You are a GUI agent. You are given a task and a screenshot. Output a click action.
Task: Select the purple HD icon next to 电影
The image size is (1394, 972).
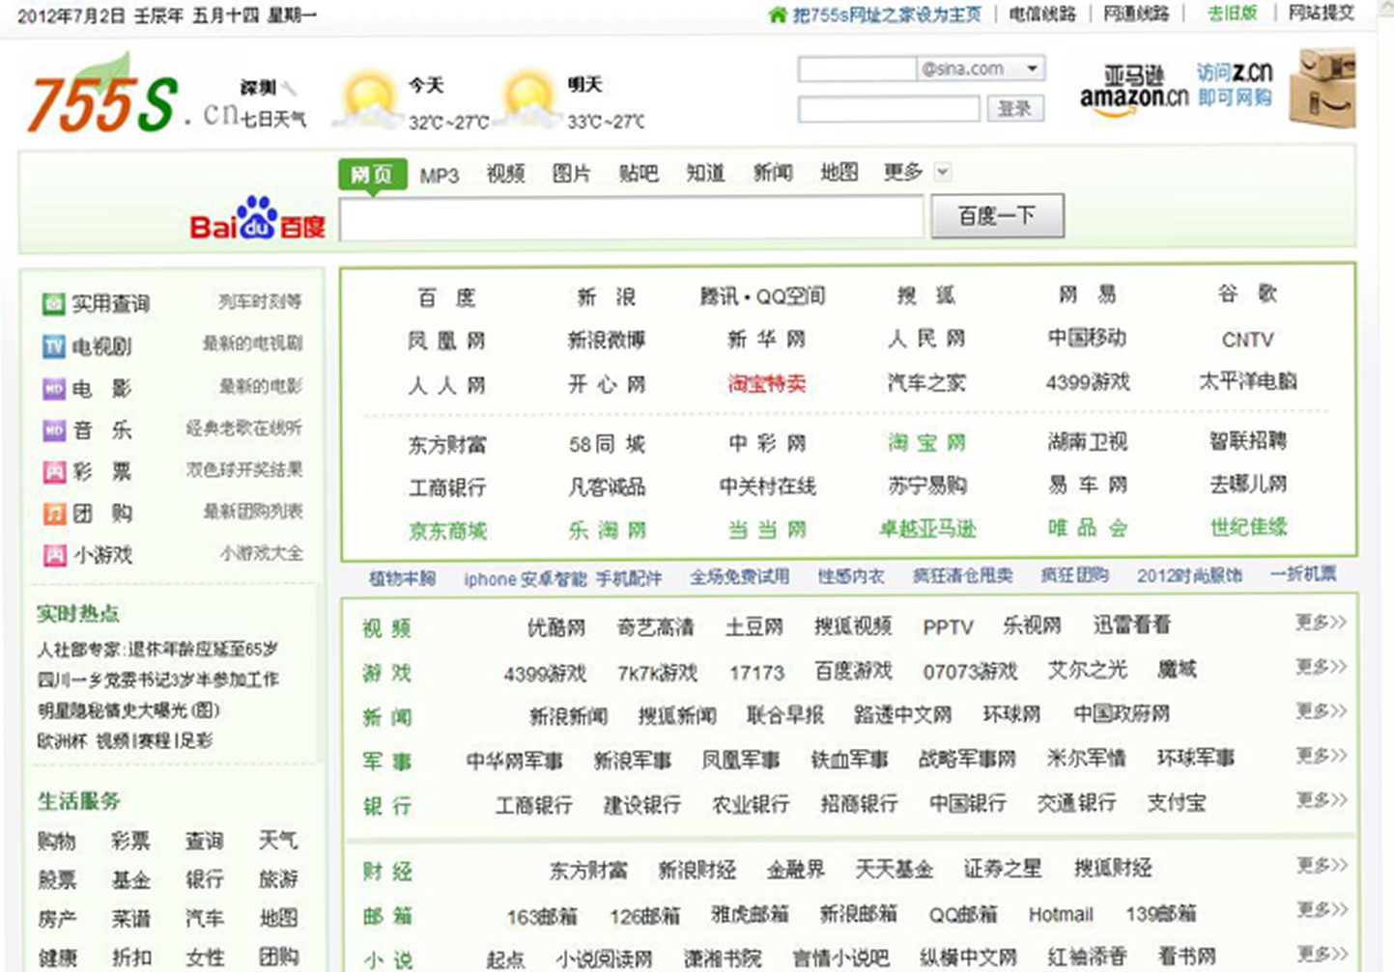pyautogui.click(x=53, y=388)
